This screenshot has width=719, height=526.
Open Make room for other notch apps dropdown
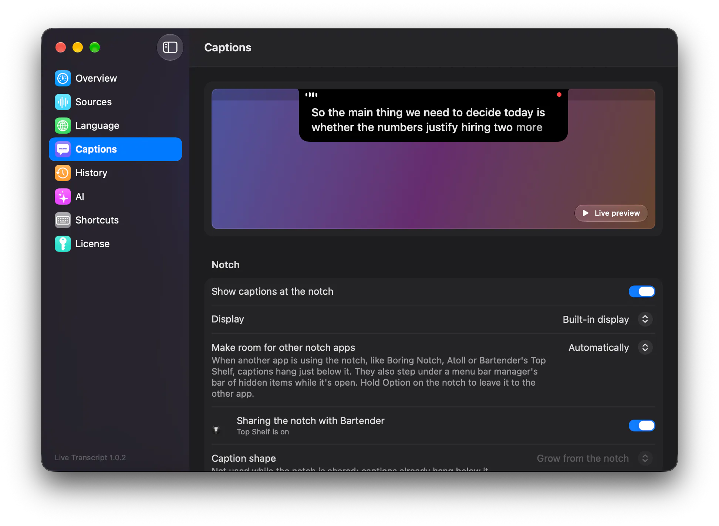click(x=610, y=348)
